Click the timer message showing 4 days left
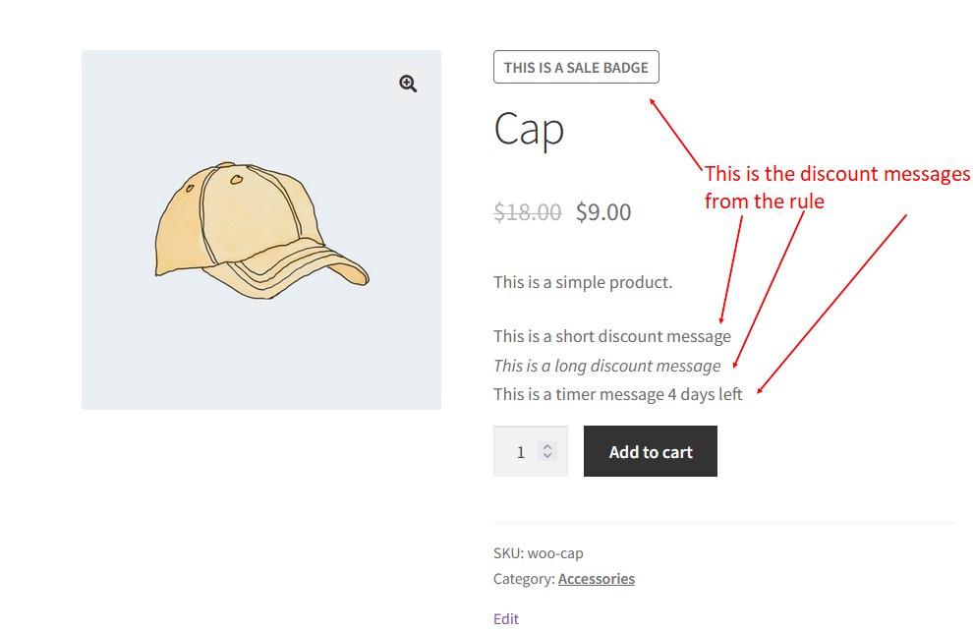Image resolution: width=973 pixels, height=632 pixels. pos(617,394)
